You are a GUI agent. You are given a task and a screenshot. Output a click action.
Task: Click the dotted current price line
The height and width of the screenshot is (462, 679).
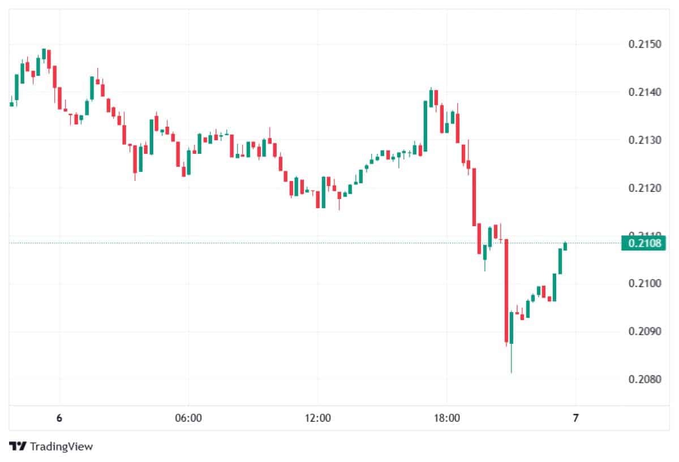(x=283, y=243)
